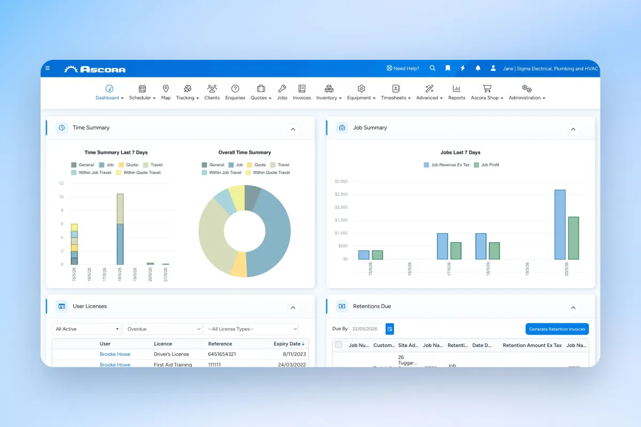The image size is (641, 427).
Task: Click the Retentions Due money icon
Action: pos(342,306)
